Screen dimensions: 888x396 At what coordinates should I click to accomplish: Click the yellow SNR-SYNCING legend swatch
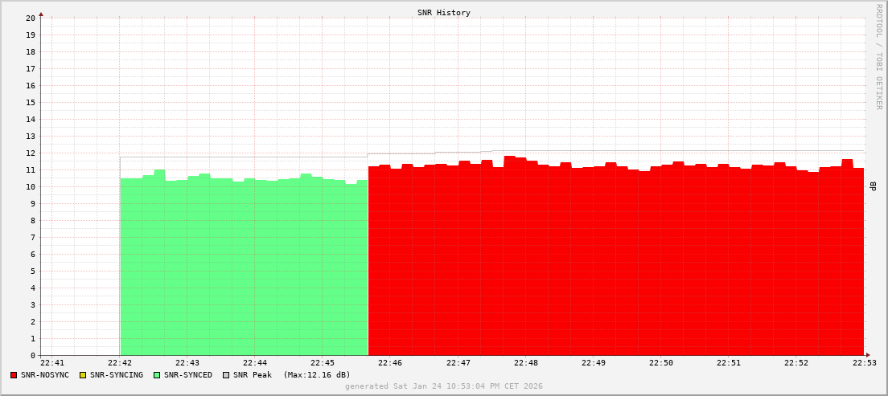(82, 375)
